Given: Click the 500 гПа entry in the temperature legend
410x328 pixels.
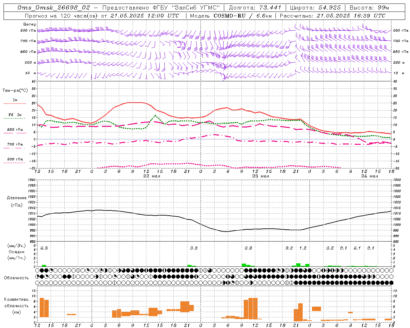Looking at the screenshot, I should 14,160.
